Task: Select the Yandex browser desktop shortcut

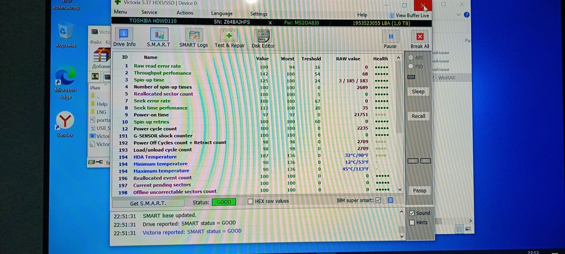Action: pyautogui.click(x=65, y=124)
